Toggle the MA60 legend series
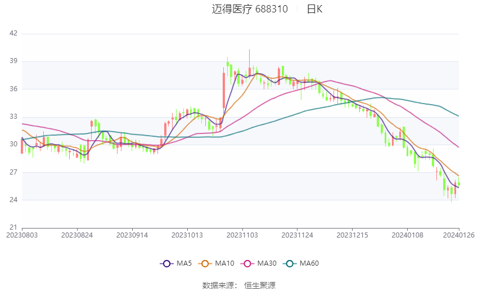This screenshot has width=478, height=291. [301, 263]
